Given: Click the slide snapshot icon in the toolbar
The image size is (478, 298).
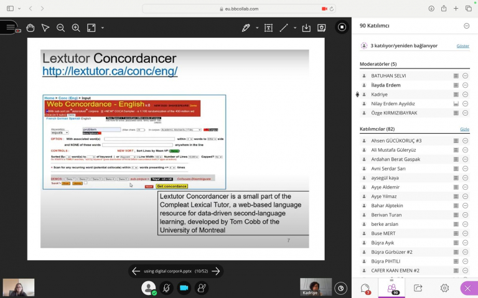Looking at the screenshot, I should (321, 28).
